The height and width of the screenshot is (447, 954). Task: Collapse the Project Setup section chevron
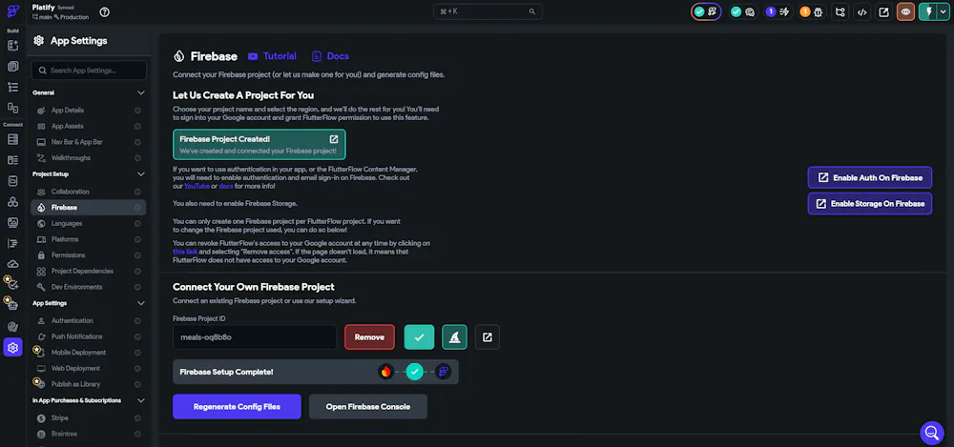click(x=141, y=174)
